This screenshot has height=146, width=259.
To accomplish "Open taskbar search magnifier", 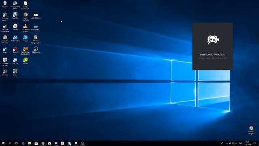I will coord(10,143).
